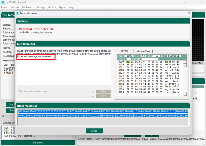Open the Monitor menu
This screenshot has width=206, height=146.
pos(52,7)
